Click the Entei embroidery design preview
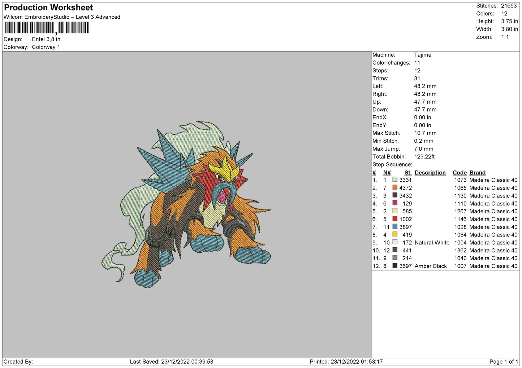 point(186,205)
